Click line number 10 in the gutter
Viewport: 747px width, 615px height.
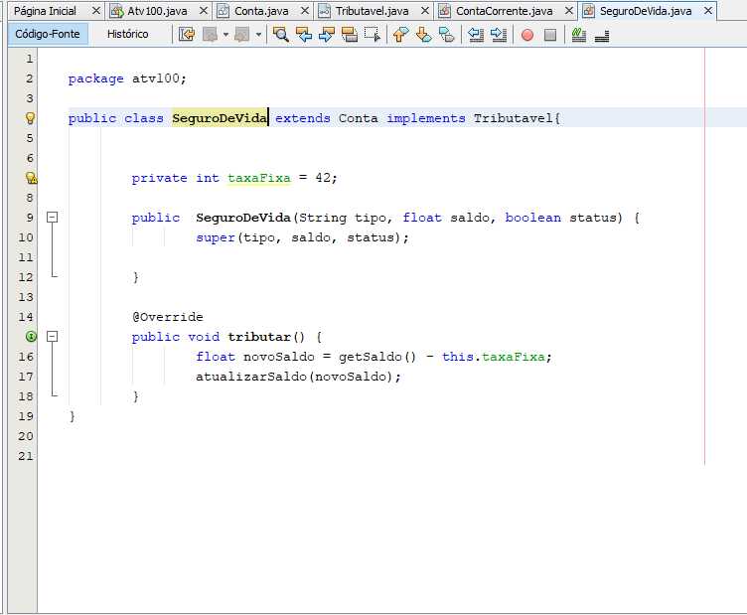26,237
